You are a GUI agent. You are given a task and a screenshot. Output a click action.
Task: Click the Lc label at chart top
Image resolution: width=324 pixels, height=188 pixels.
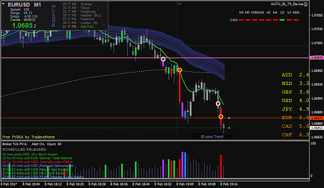click(179, 4)
